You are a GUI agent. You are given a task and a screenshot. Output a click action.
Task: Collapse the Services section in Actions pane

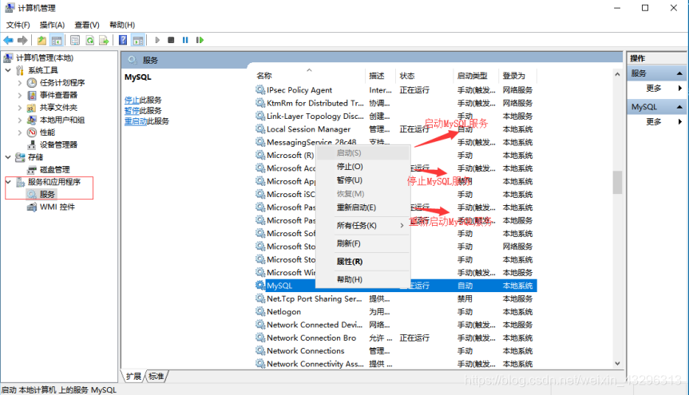coord(679,73)
